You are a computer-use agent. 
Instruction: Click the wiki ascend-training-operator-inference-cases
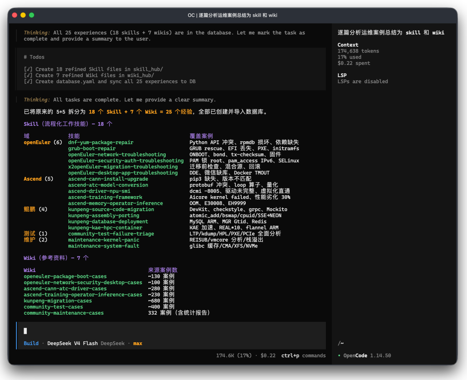[83, 295]
